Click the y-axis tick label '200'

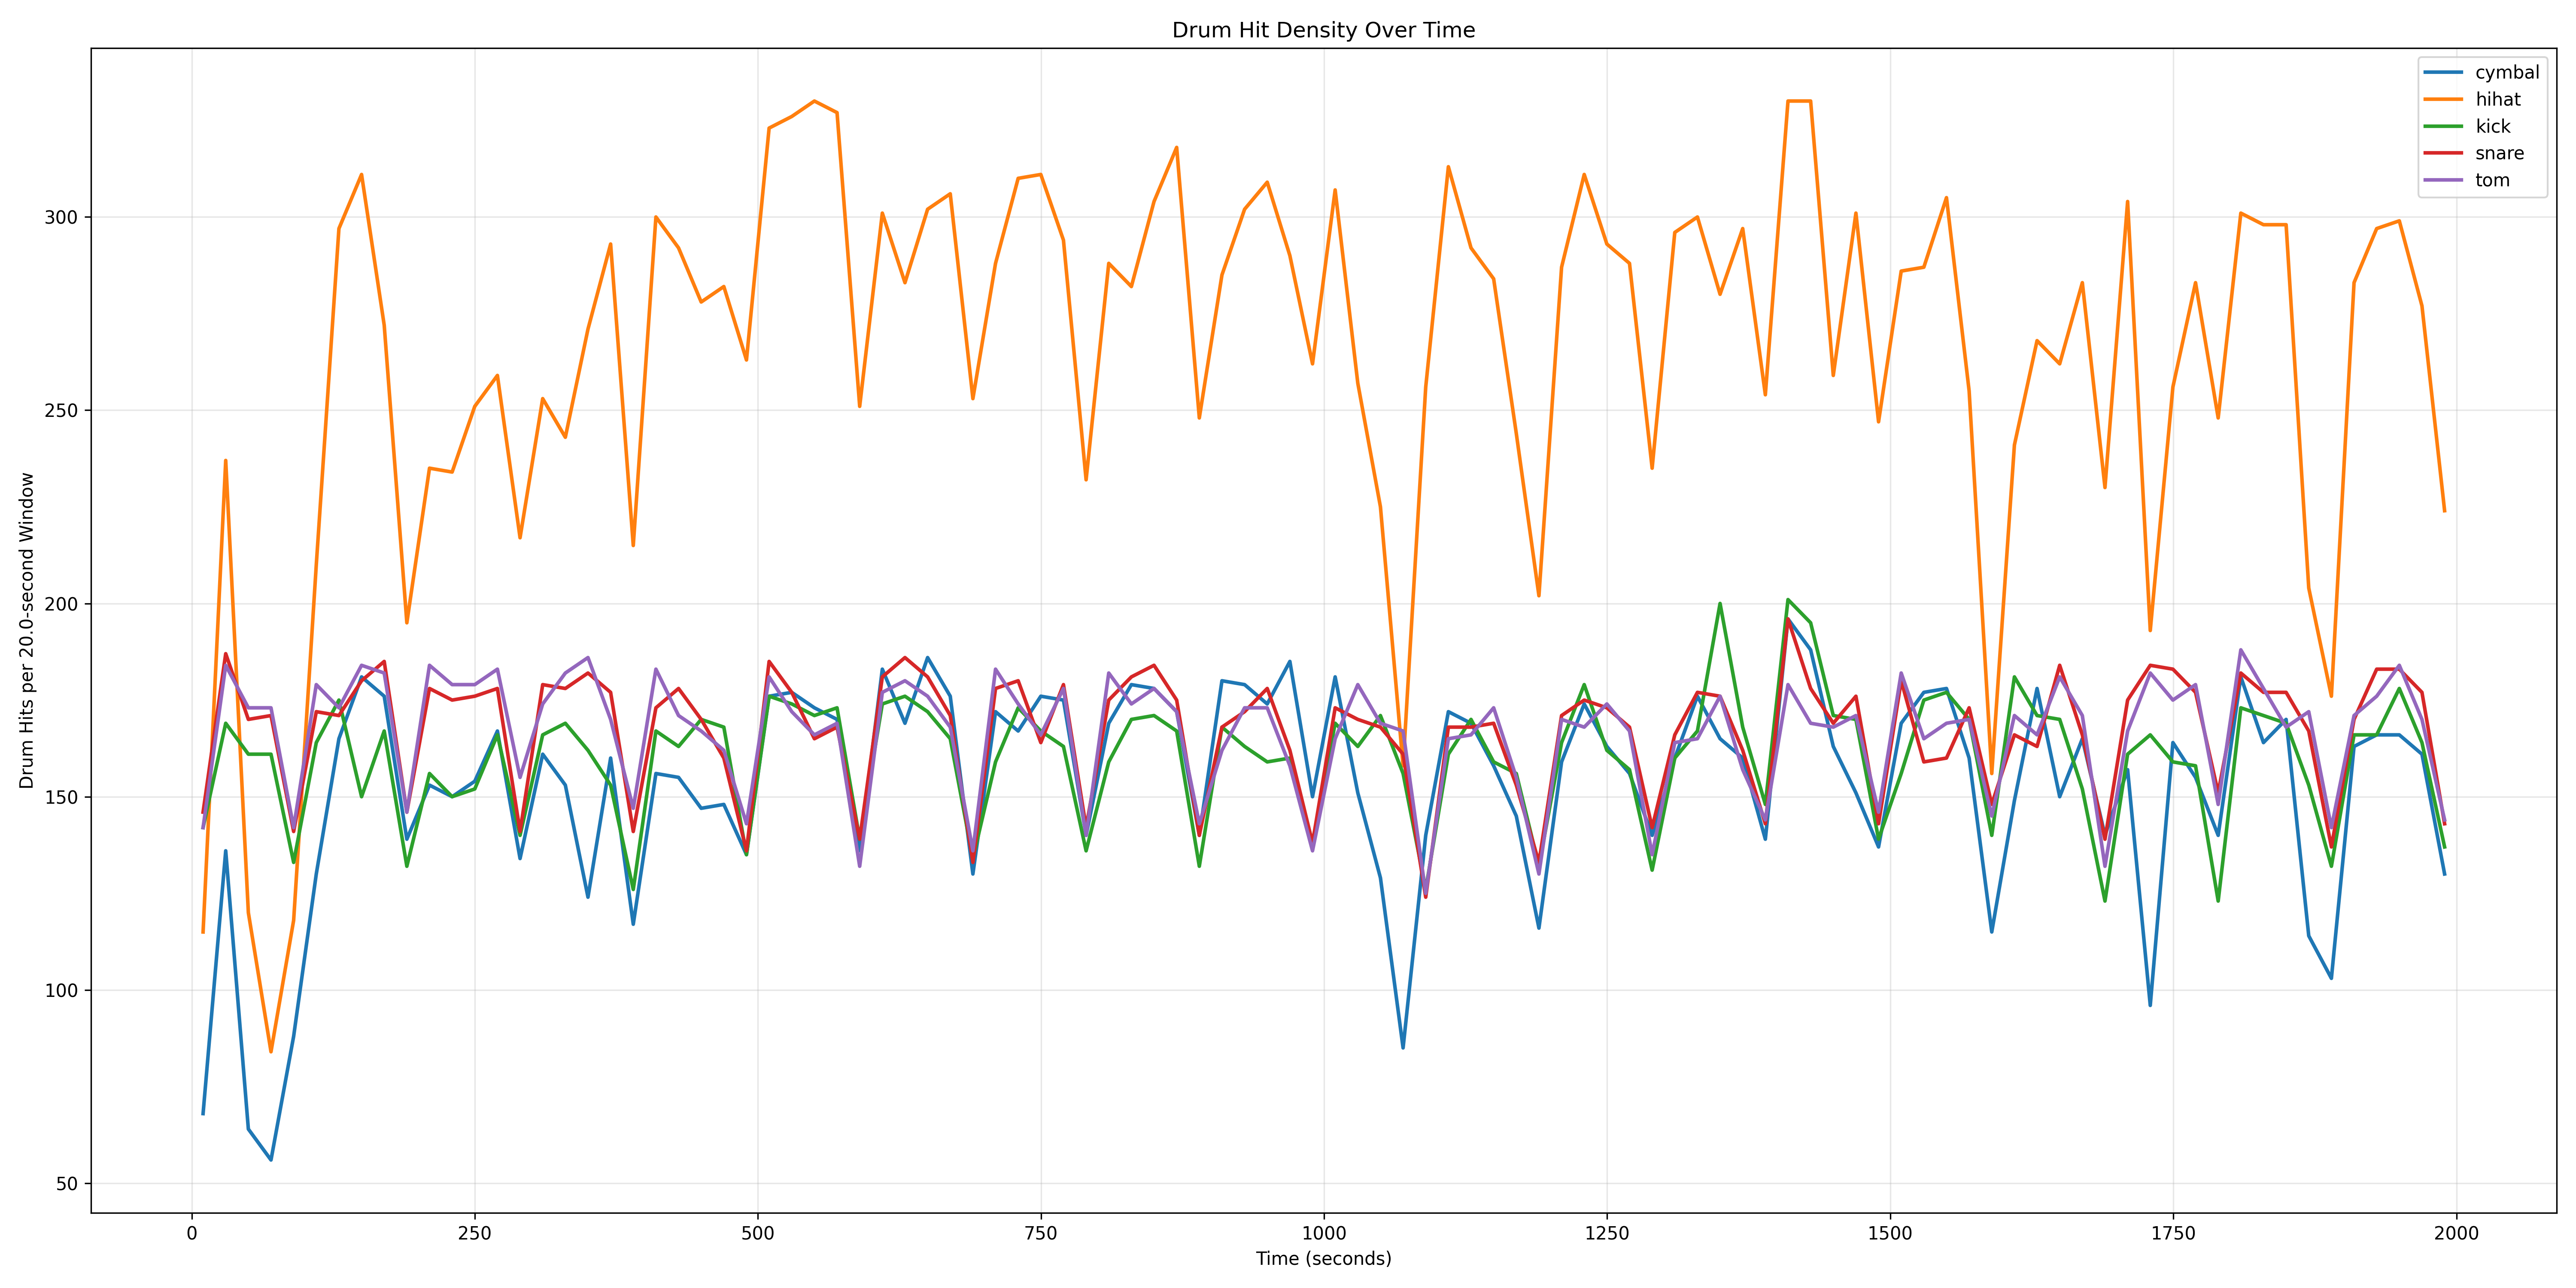point(61,604)
